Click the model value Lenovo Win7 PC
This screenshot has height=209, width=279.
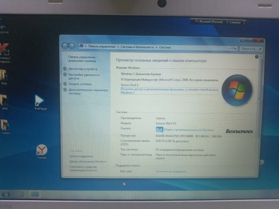coord(166,123)
